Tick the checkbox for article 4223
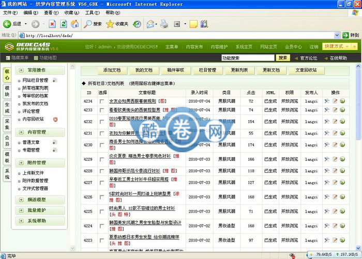 coord(101,240)
